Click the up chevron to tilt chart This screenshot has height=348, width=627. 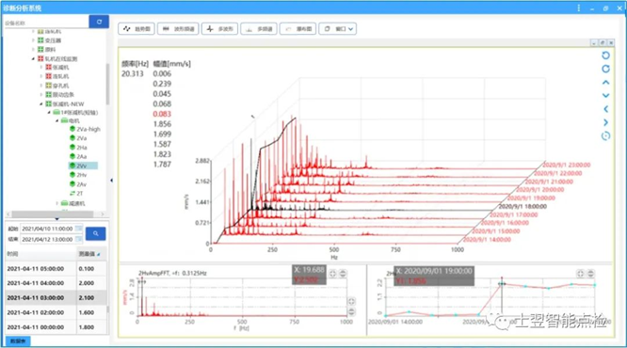click(605, 83)
